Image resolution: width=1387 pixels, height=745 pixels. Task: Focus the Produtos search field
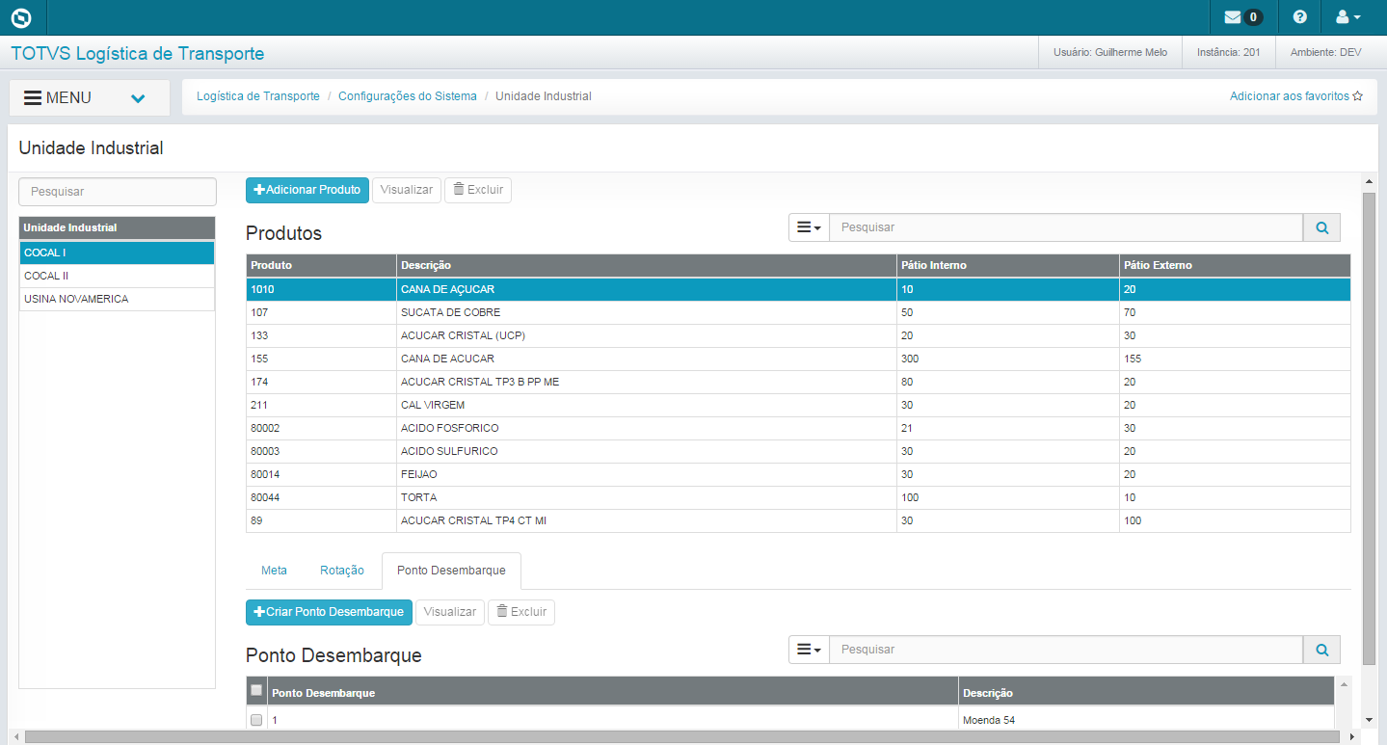point(1066,227)
